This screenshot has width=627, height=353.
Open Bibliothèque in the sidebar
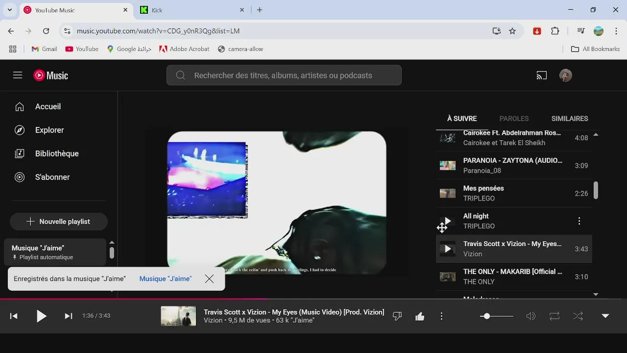(x=59, y=153)
